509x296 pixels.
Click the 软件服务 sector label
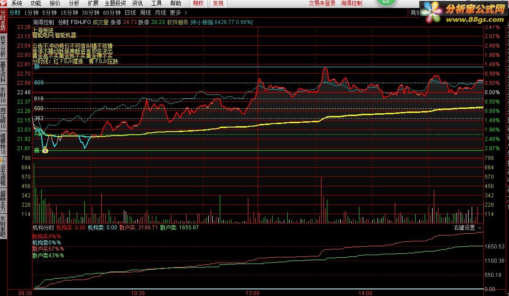click(x=178, y=22)
